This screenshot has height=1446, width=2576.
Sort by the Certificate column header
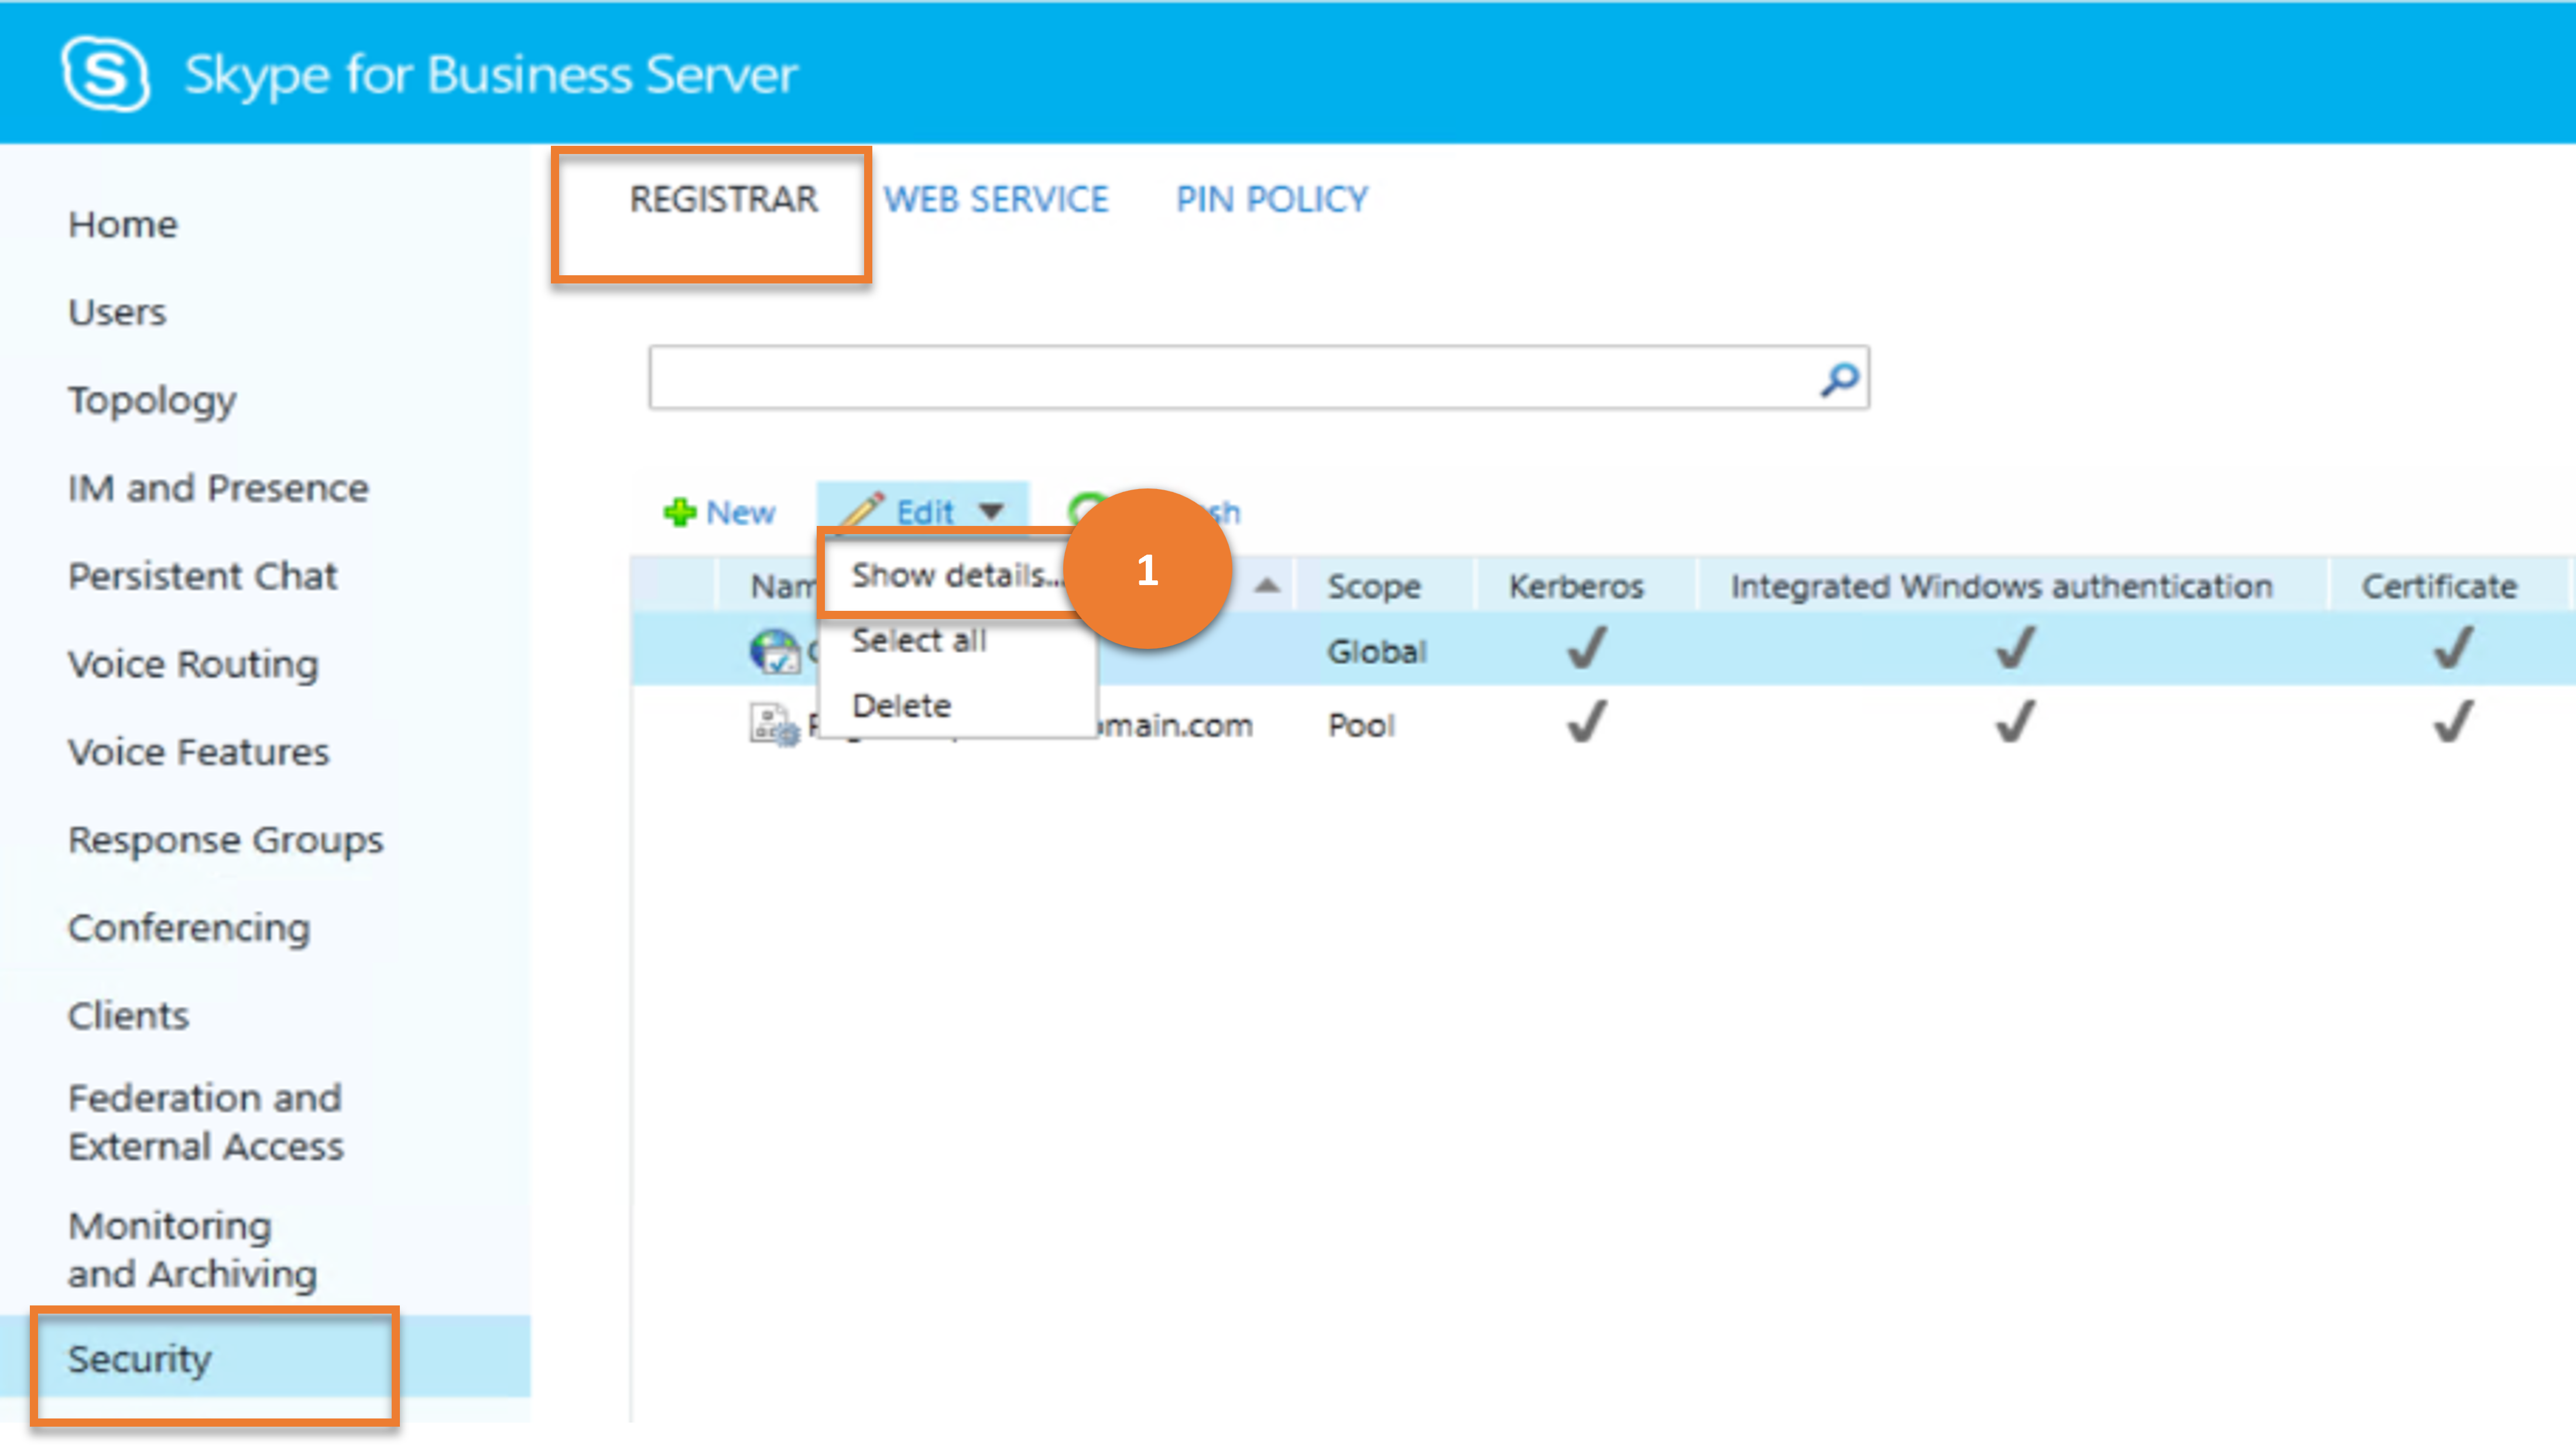coord(2438,586)
